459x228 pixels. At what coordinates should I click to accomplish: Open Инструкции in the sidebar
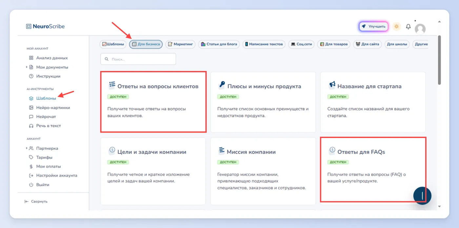48,76
